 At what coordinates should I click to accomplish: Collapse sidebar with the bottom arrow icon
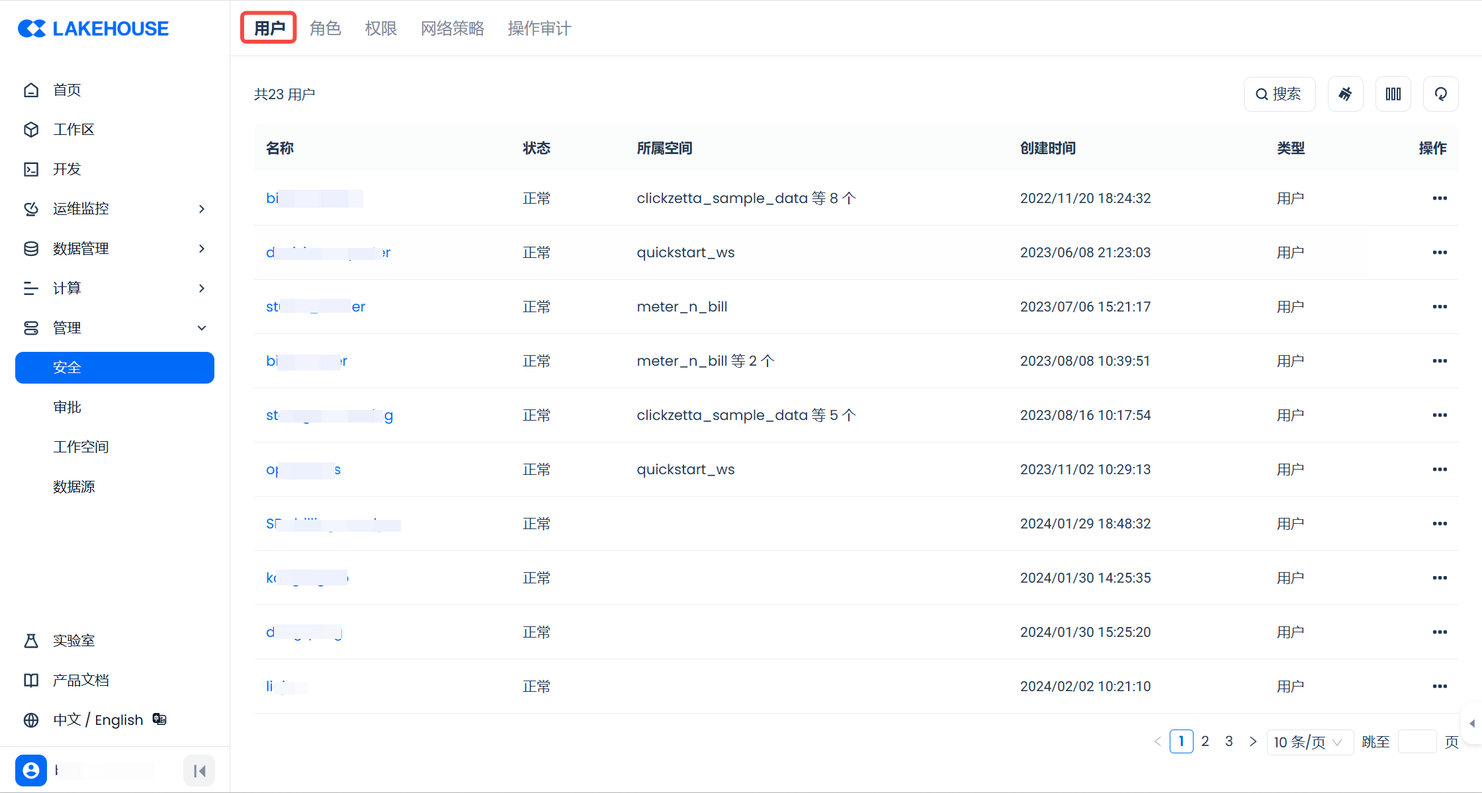[x=199, y=771]
